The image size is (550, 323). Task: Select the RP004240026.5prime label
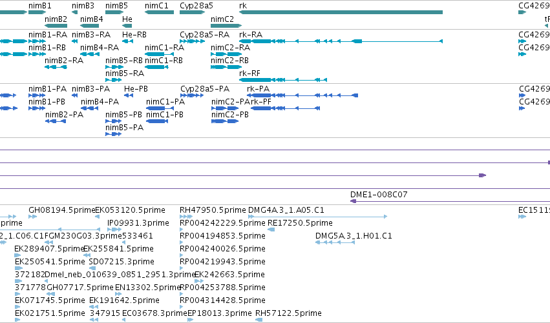click(x=222, y=249)
